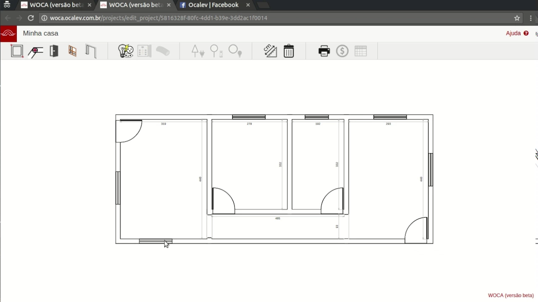538x302 pixels.
Task: Print the floor plan
Action: (324, 51)
